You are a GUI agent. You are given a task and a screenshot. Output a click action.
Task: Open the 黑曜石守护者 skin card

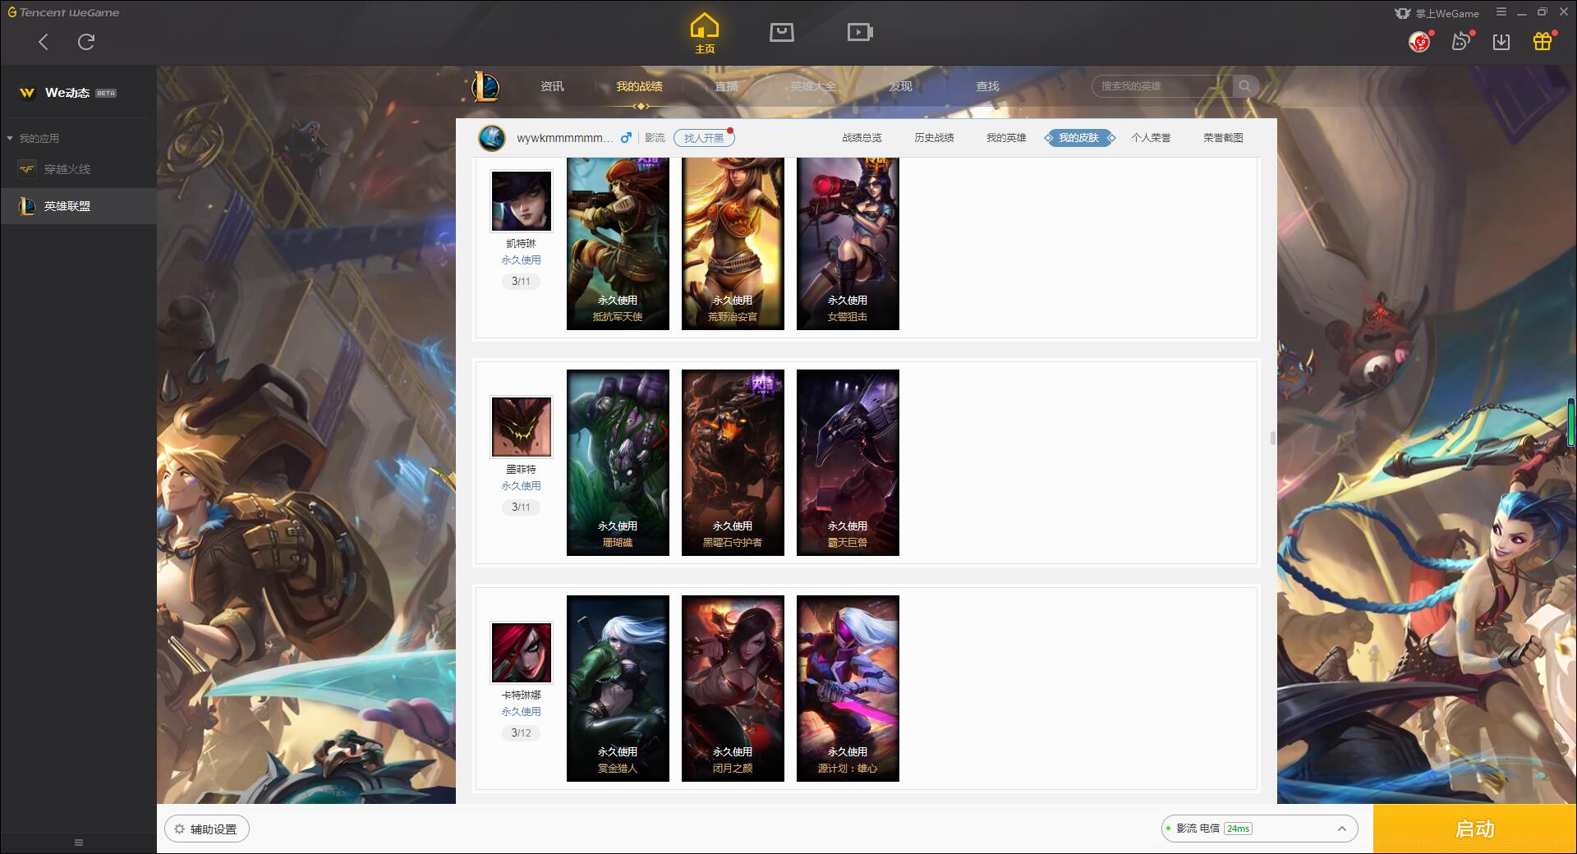tap(733, 462)
